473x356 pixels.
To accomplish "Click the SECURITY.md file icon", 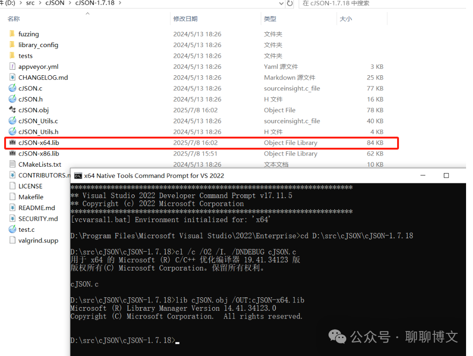I will (12, 218).
